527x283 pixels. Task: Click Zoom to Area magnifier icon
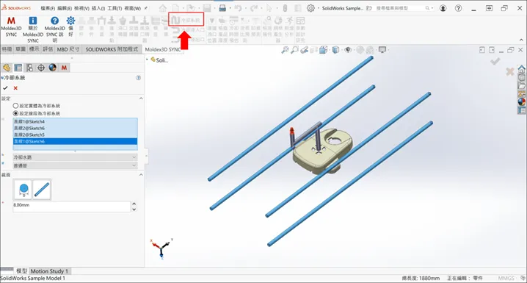coord(294,50)
